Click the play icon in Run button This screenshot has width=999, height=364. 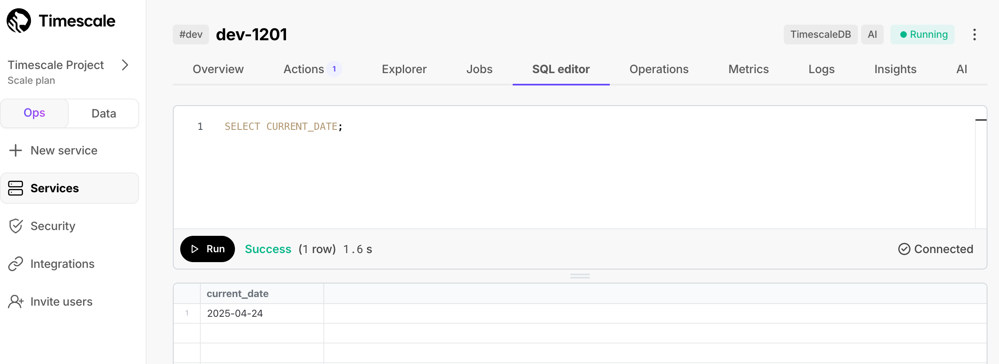tap(195, 249)
